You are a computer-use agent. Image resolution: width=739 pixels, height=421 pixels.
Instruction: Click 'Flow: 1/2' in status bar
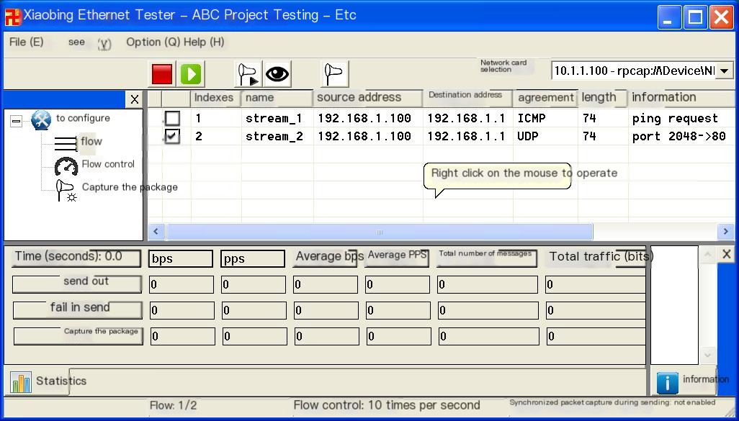tap(174, 405)
